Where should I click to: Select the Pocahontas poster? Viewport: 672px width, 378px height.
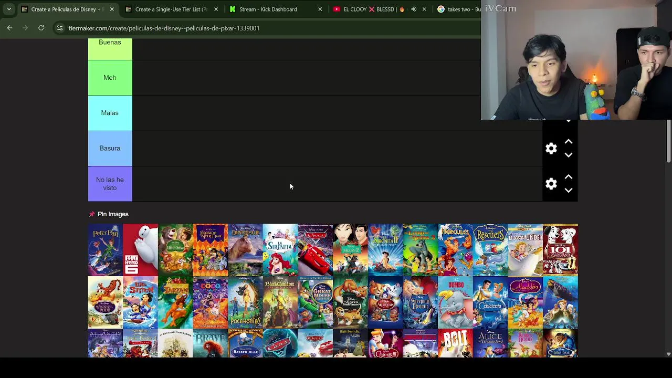245,302
